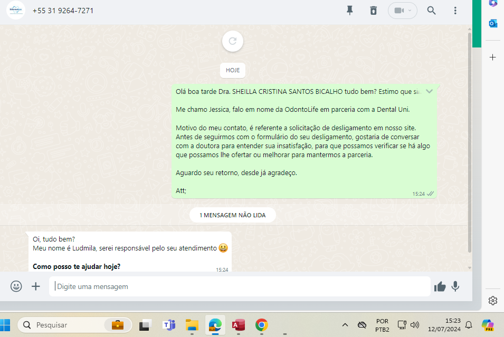Record a voice message with microphone

pos(455,286)
